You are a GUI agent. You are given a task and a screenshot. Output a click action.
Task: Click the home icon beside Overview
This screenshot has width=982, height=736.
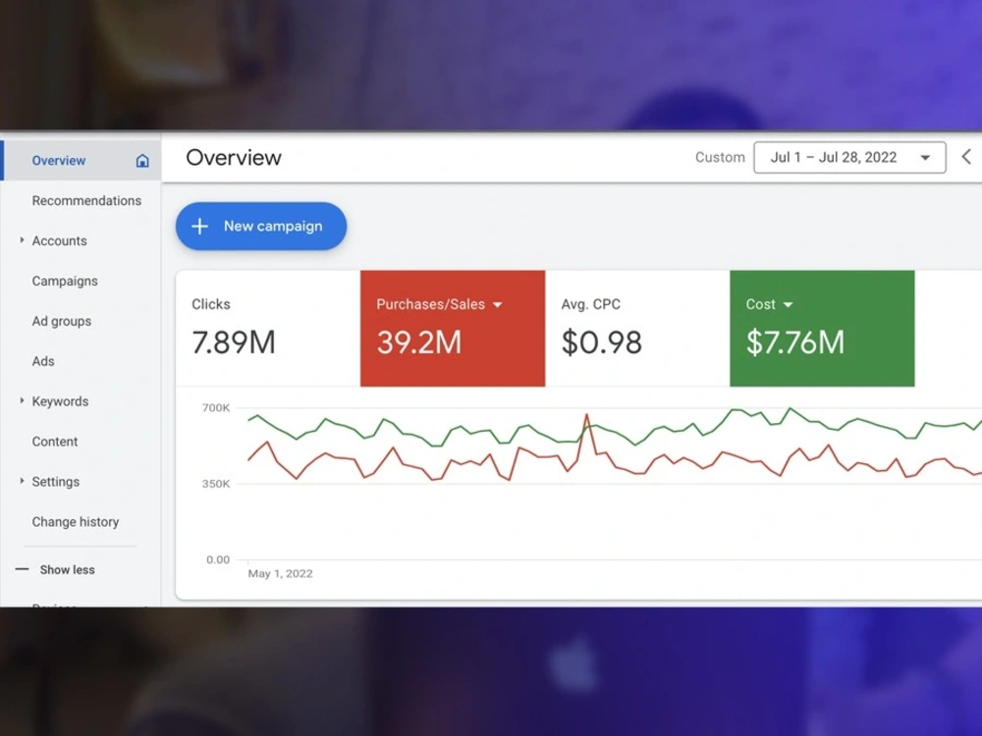tap(142, 161)
